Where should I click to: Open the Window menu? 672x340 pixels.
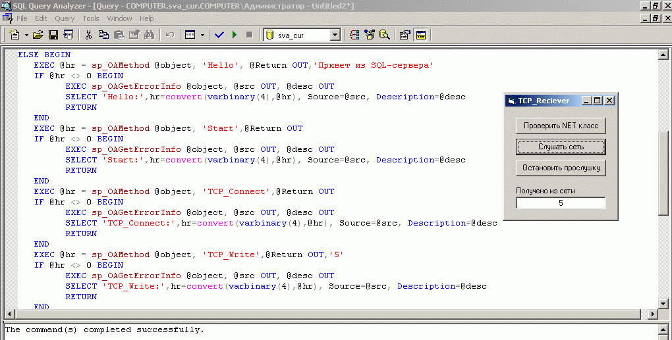119,18
